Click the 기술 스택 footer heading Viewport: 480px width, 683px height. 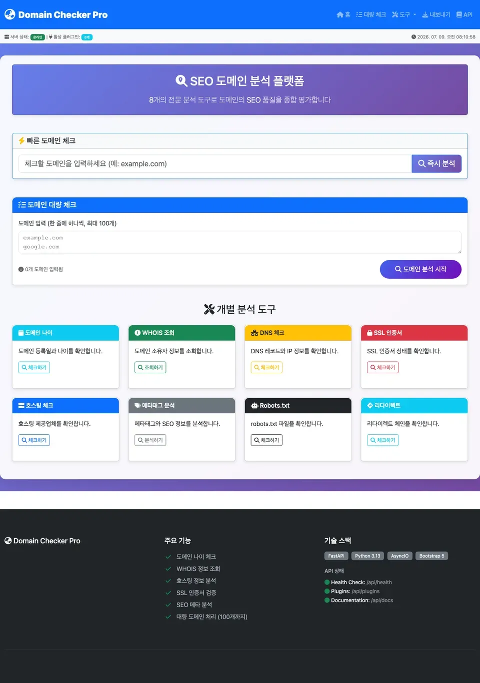[337, 541]
